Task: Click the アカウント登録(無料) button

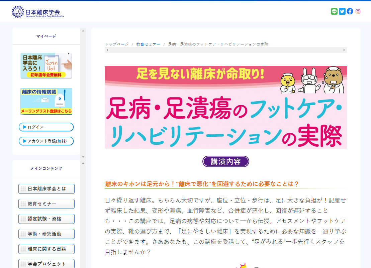Action: [x=46, y=141]
